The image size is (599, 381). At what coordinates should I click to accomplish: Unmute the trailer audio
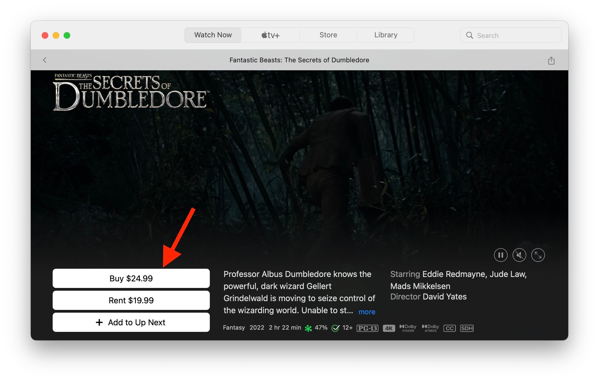tap(519, 255)
